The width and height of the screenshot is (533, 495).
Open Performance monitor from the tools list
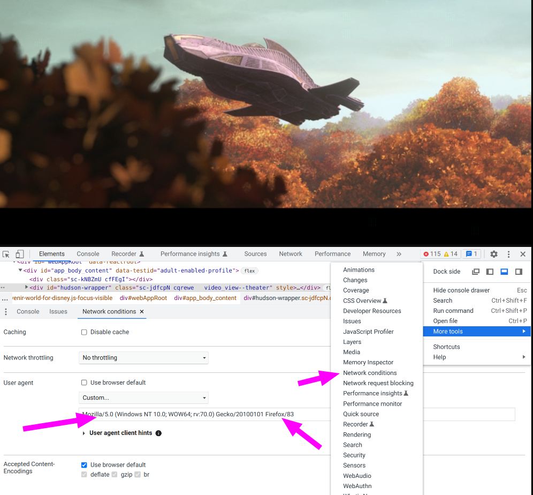377,404
